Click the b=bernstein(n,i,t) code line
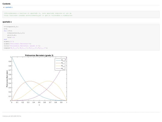The height and width of the screenshot is (122, 162). point(16,33)
